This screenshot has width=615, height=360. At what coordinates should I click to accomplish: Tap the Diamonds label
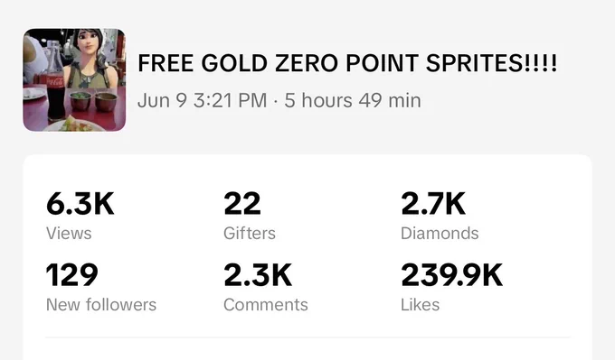click(440, 233)
